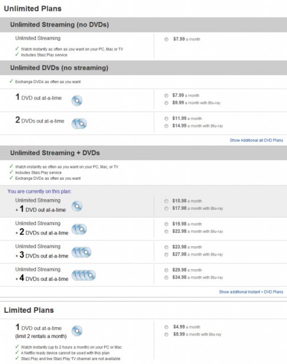This screenshot has height=364, width=287.
Task: Choose $5.99 a month with Blu-ray limited plan
Action: pyautogui.click(x=166, y=334)
